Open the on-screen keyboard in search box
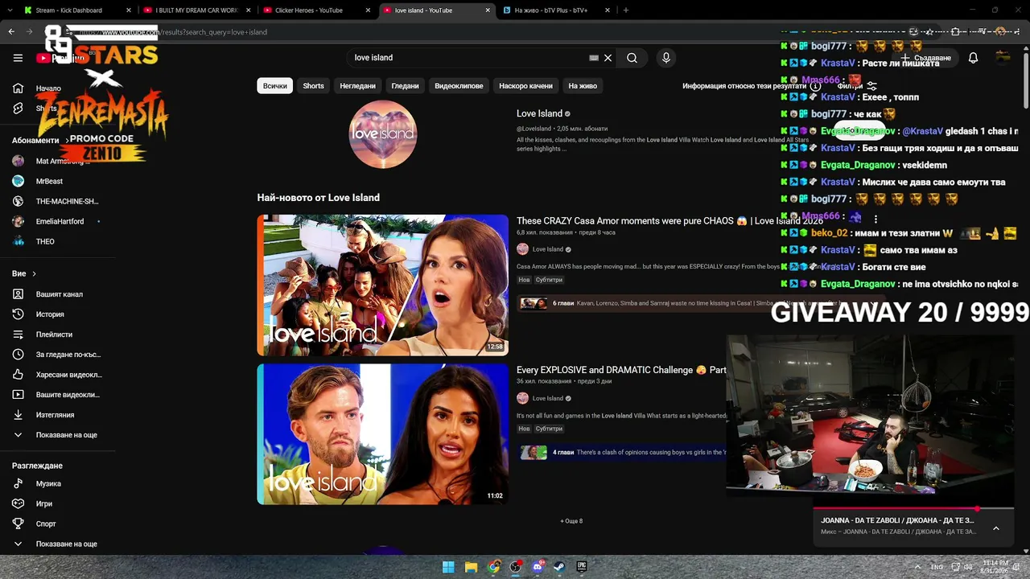 (x=594, y=58)
